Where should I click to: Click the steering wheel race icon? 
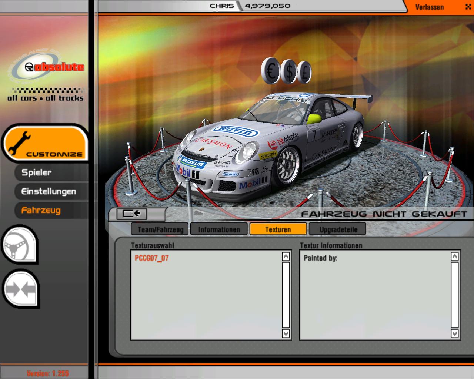[x=20, y=245]
